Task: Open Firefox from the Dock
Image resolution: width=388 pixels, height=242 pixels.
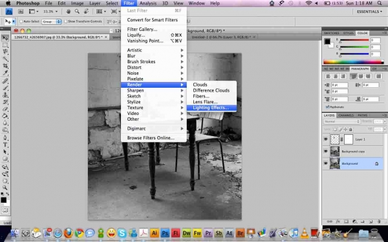Action: pyautogui.click(x=69, y=233)
